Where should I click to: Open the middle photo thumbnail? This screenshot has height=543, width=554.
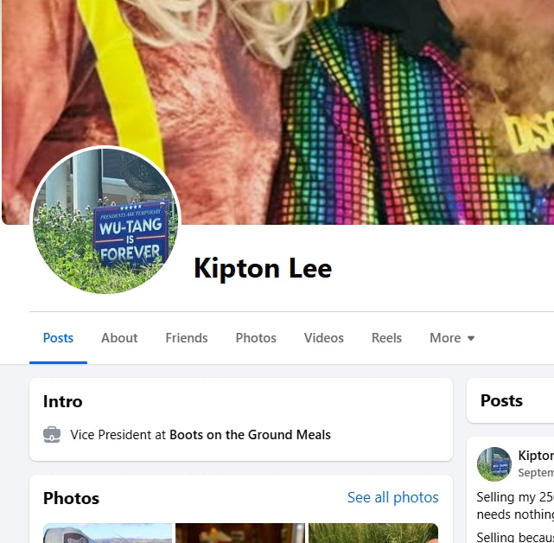pyautogui.click(x=240, y=533)
